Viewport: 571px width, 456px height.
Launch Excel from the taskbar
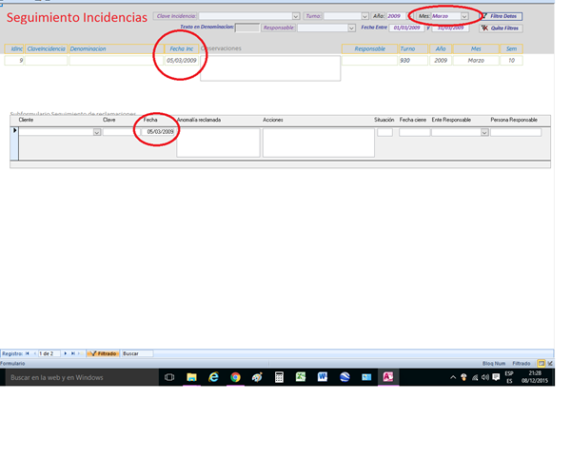click(x=301, y=377)
